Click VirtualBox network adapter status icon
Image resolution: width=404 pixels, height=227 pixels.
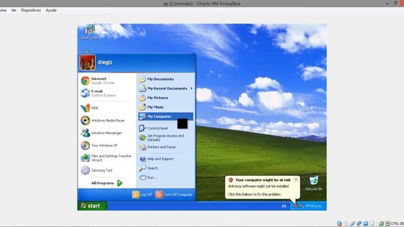coord(359,223)
